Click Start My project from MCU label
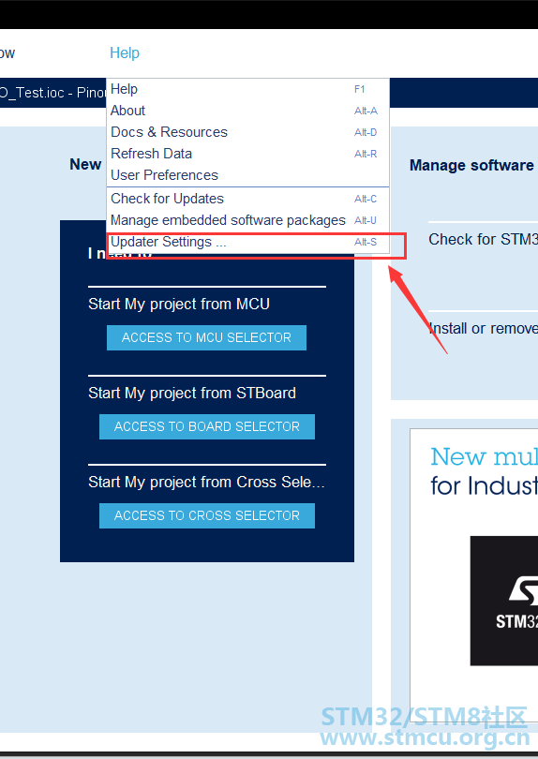538x759 pixels. pos(179,304)
